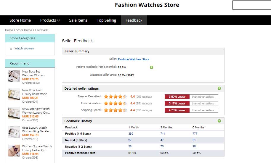
Task: Click Communication star rating icons
Action: 116,103
